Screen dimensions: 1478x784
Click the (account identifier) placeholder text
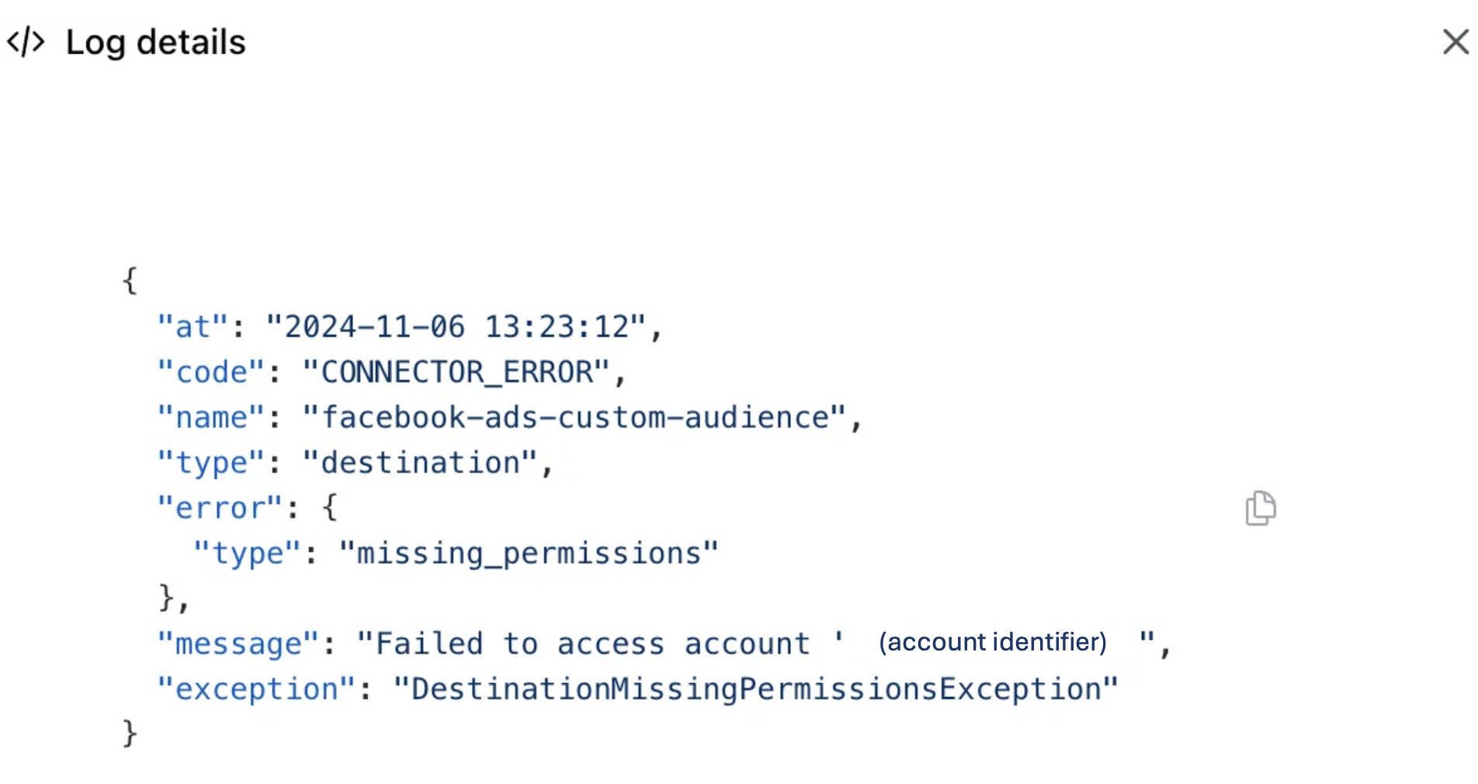[x=992, y=642]
